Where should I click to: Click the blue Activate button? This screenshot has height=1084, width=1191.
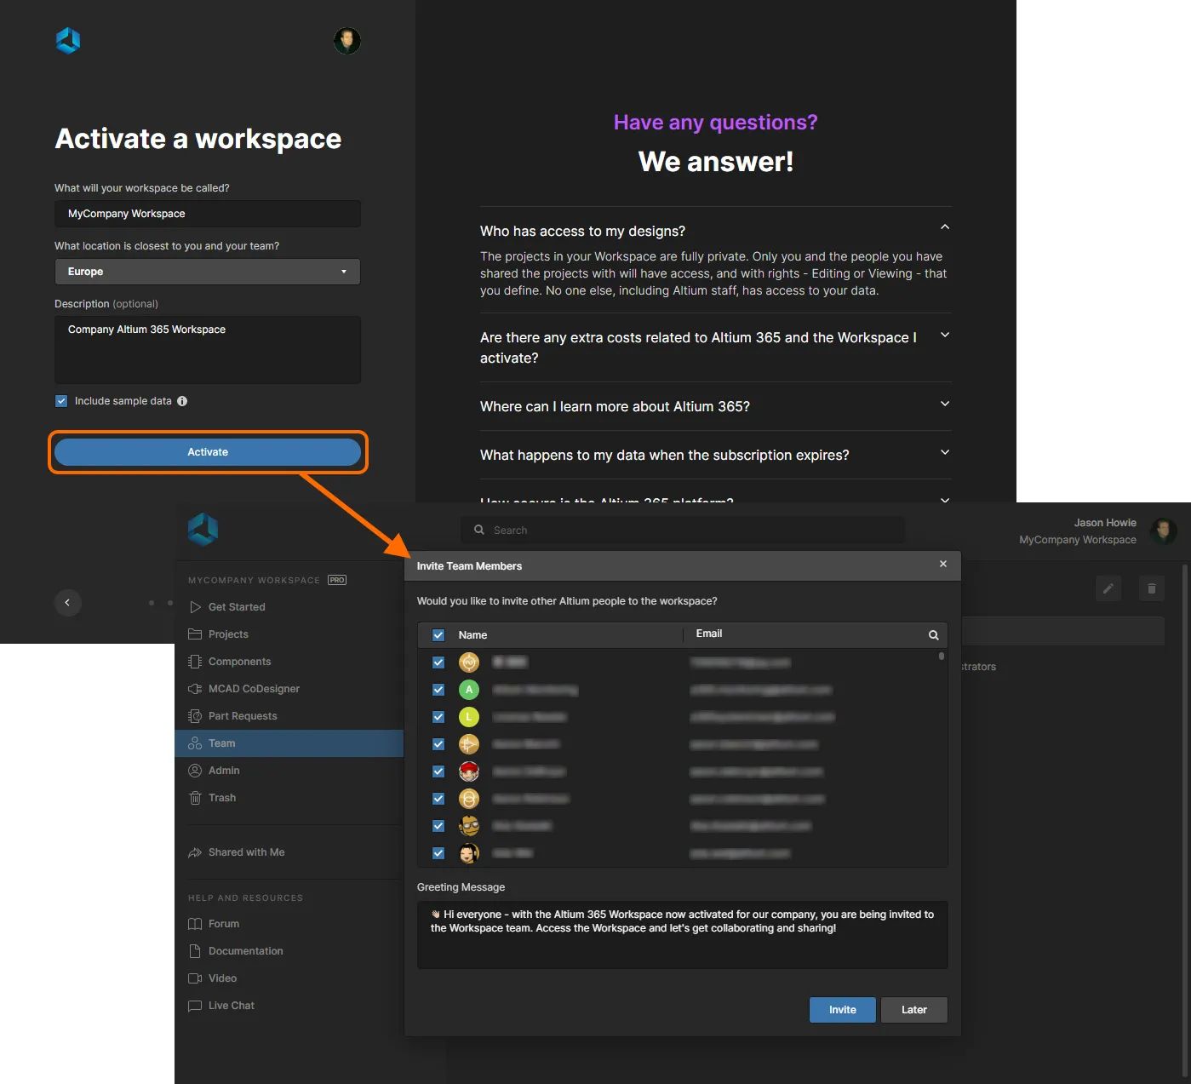(208, 452)
